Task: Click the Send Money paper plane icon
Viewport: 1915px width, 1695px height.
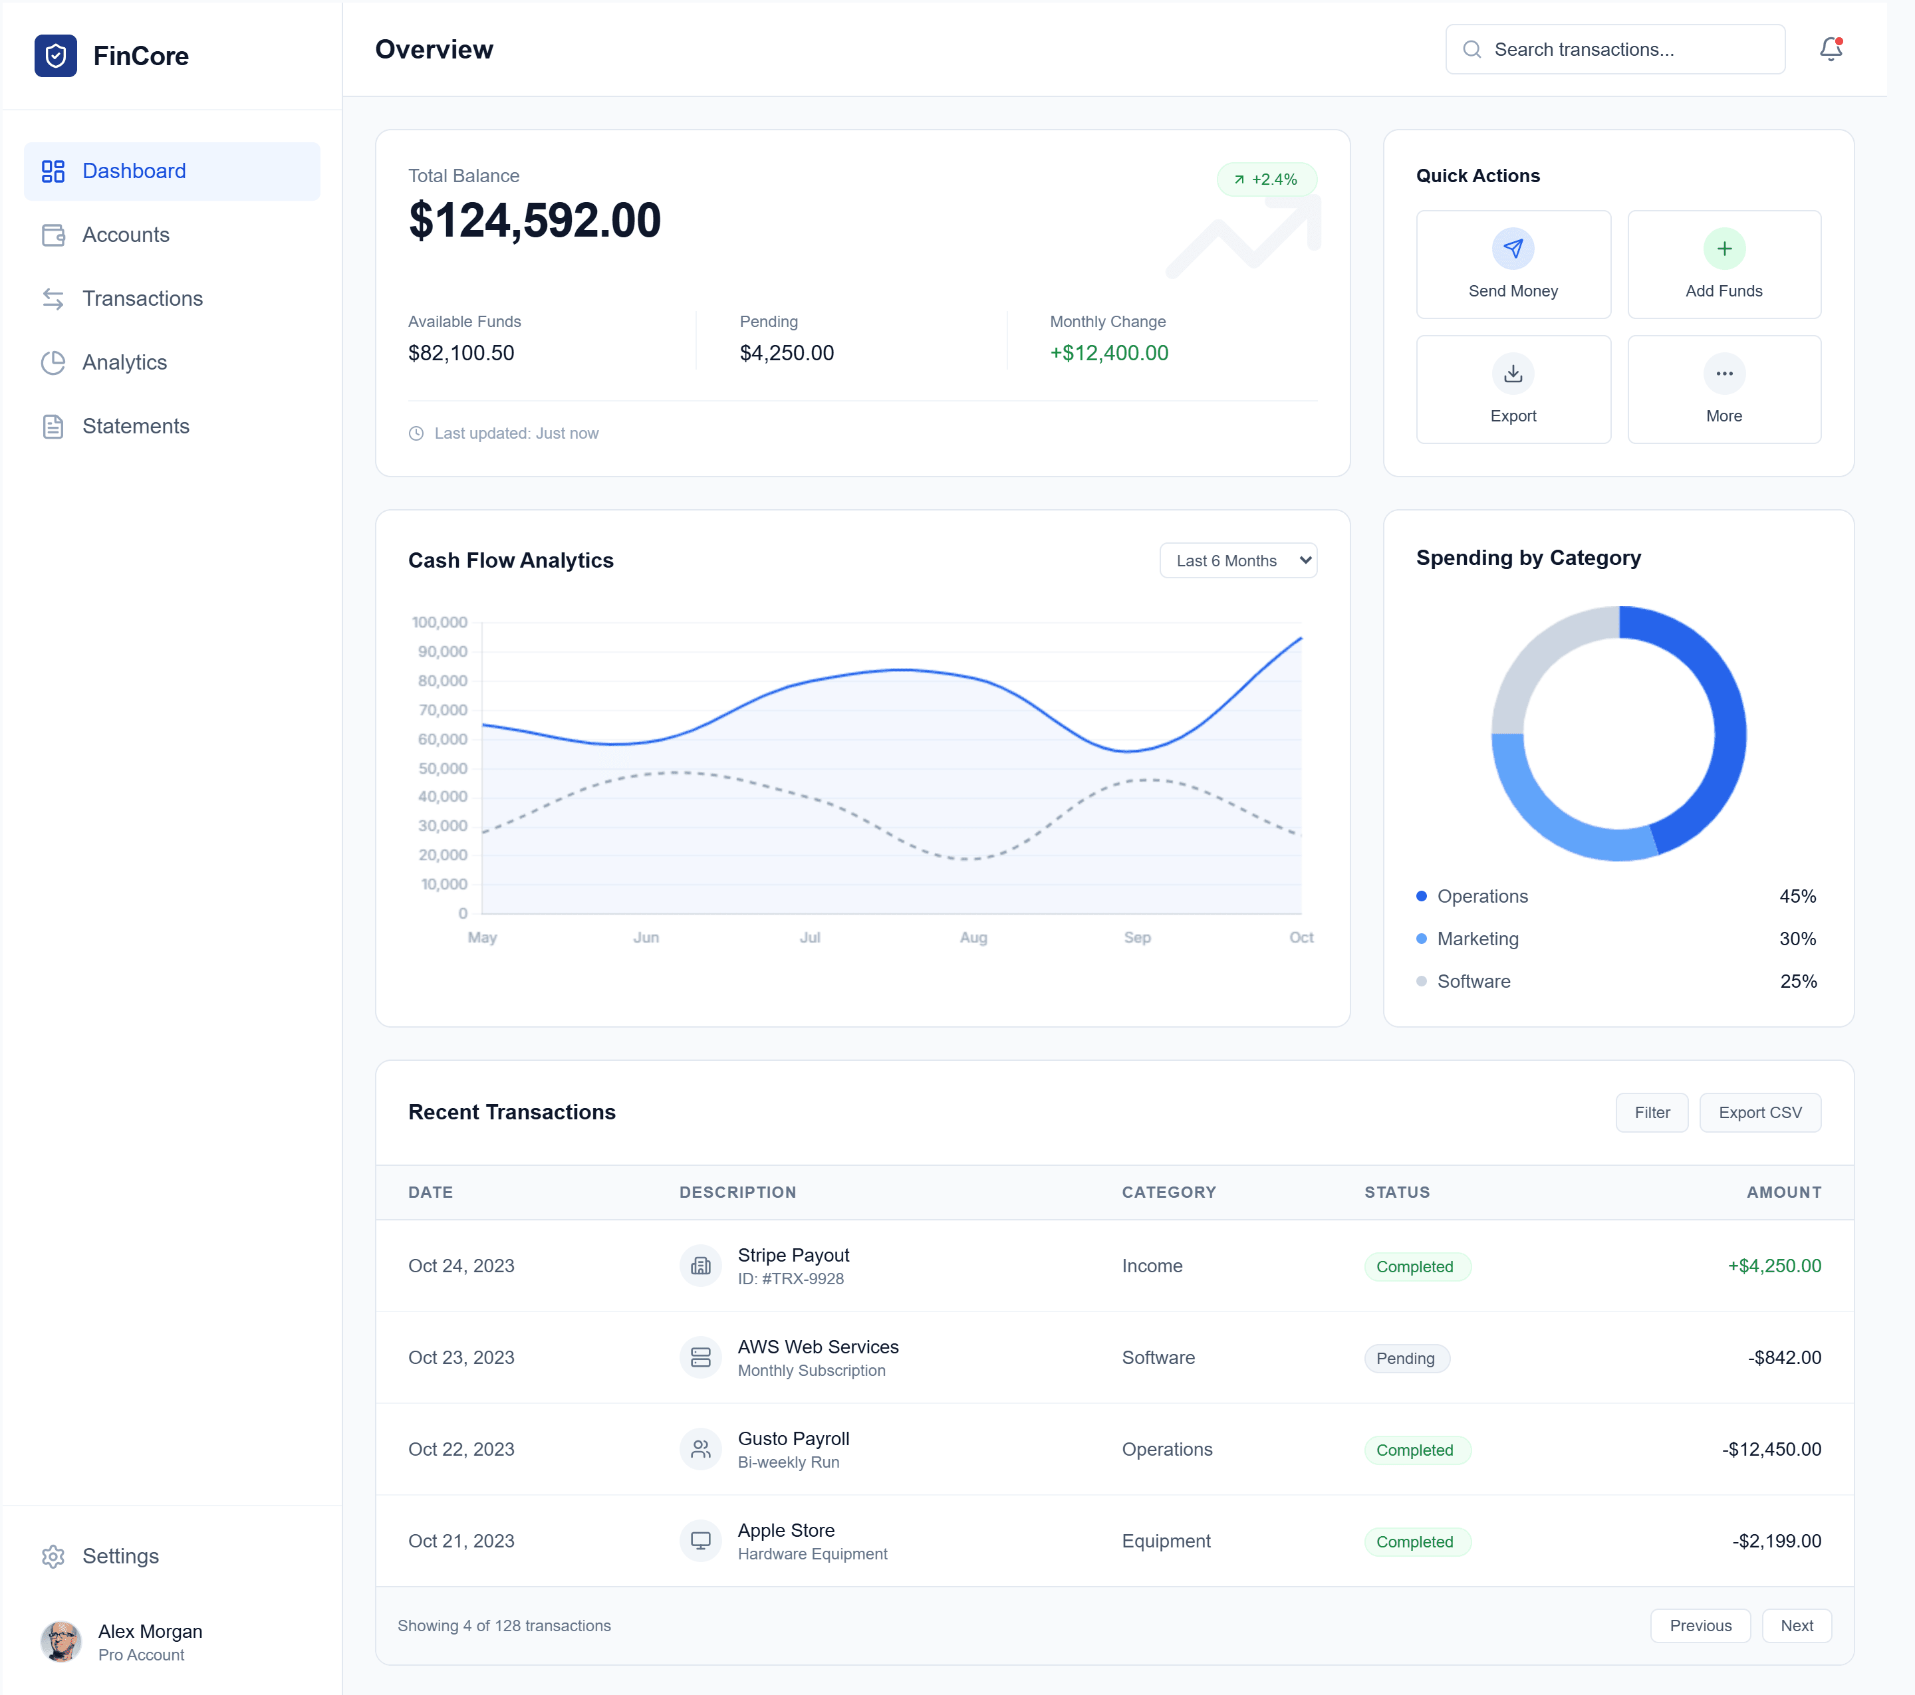Action: click(x=1512, y=248)
